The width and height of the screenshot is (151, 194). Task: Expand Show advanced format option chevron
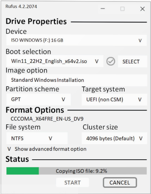[x=9, y=149]
